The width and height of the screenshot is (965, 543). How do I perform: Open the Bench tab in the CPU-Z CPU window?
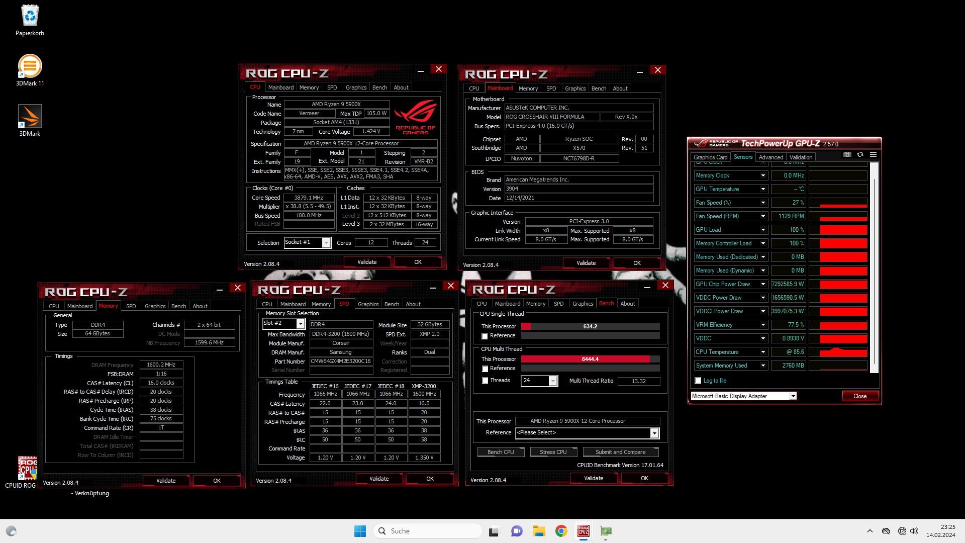click(x=379, y=87)
